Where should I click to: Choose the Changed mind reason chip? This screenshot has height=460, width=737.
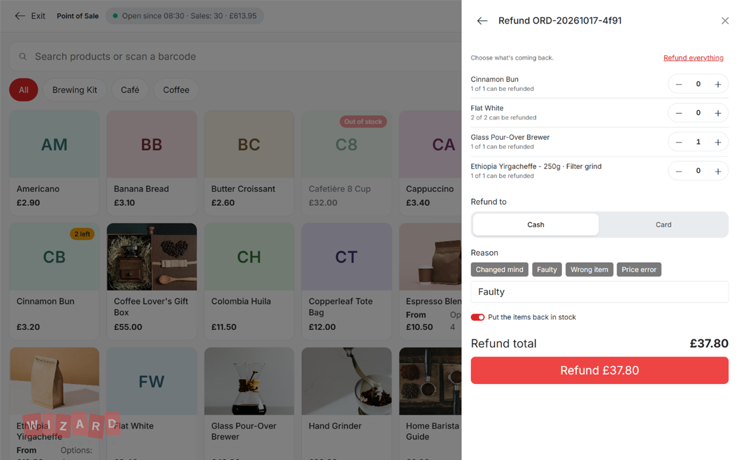(x=500, y=270)
